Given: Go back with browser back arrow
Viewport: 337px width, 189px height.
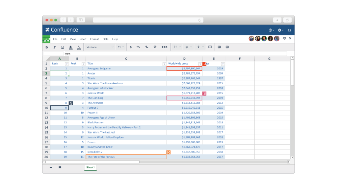Looking at the screenshot, I should 63,20.
